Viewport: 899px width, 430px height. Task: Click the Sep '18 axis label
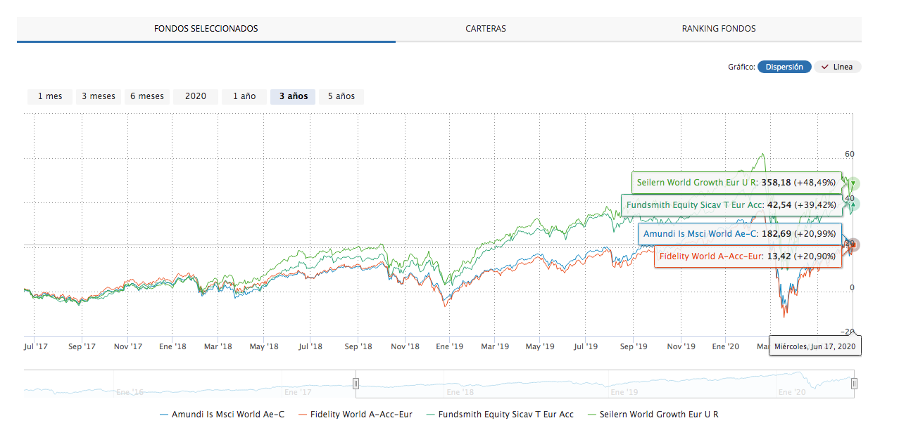[358, 346]
